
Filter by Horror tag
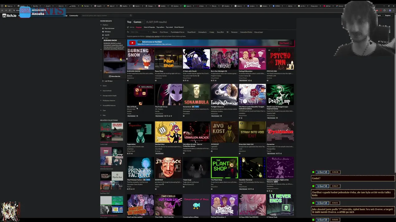[155, 32]
